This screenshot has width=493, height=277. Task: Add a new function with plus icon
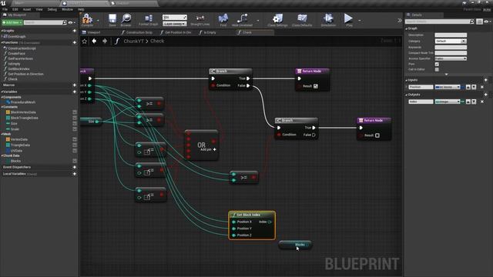[x=75, y=42]
